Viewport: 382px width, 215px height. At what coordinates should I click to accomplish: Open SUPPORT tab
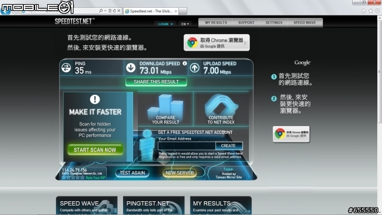[x=246, y=23]
